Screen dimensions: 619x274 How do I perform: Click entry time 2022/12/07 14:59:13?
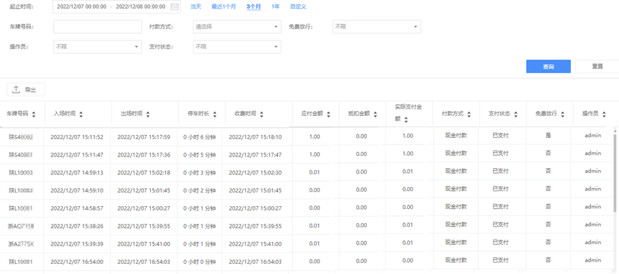77,172
